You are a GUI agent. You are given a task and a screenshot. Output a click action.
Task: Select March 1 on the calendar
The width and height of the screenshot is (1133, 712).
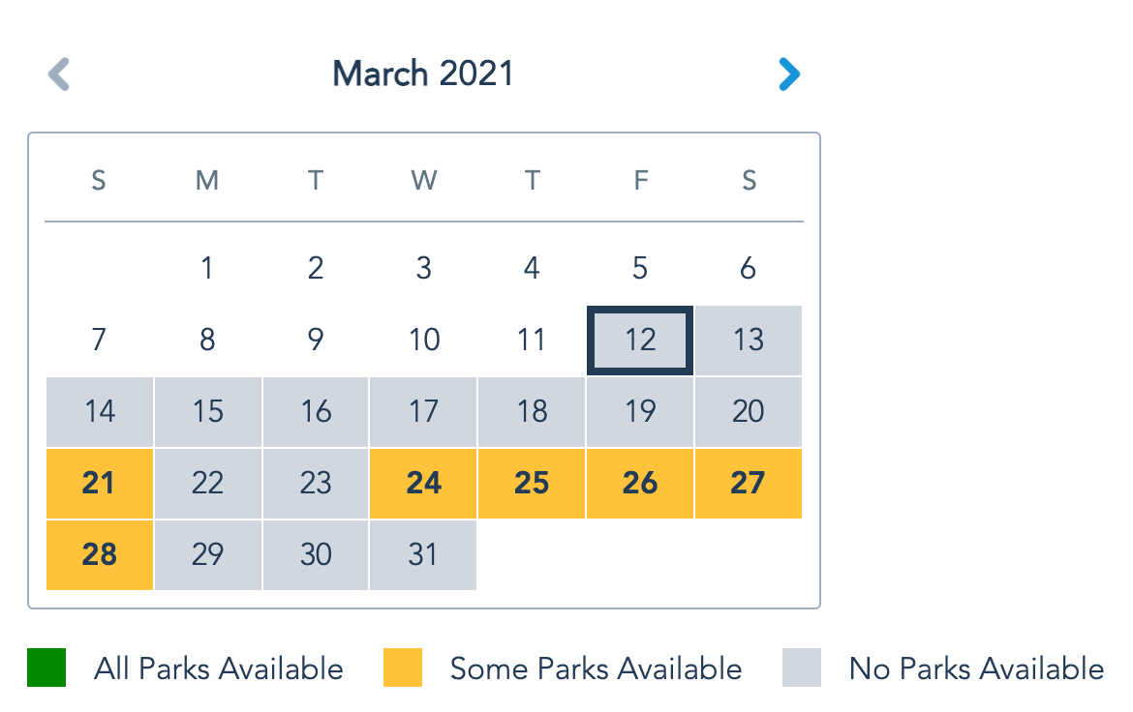207,269
